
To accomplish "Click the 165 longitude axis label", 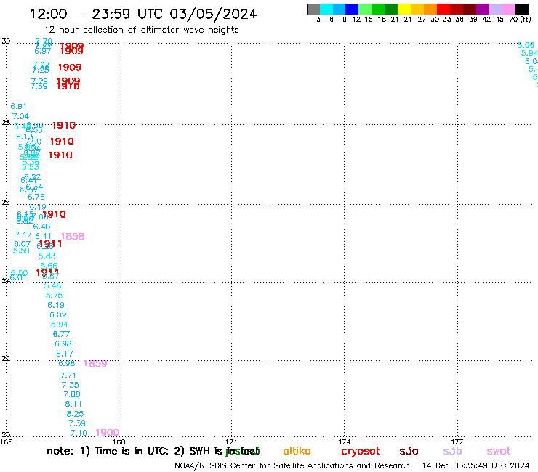I will pos(6,442).
